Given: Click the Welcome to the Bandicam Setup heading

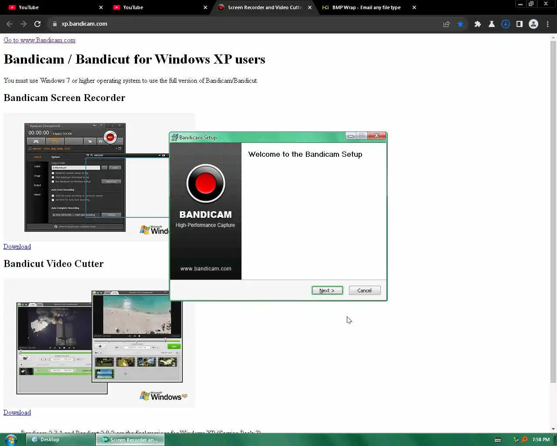Looking at the screenshot, I should click(305, 154).
